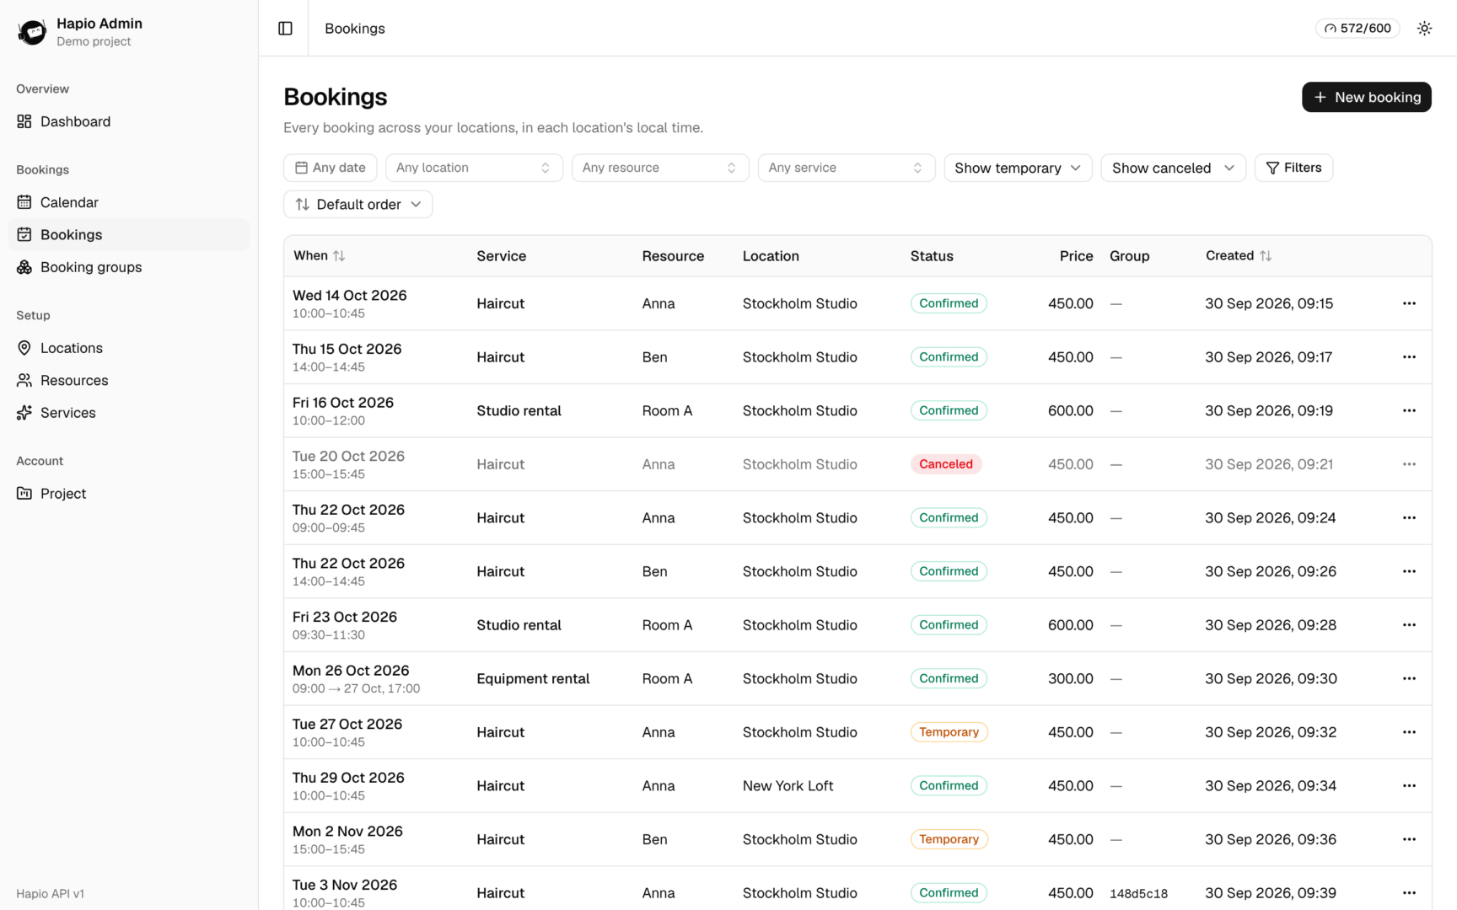This screenshot has height=910, width=1457.
Task: Open row actions for Wed 14 Oct booking
Action: point(1409,303)
